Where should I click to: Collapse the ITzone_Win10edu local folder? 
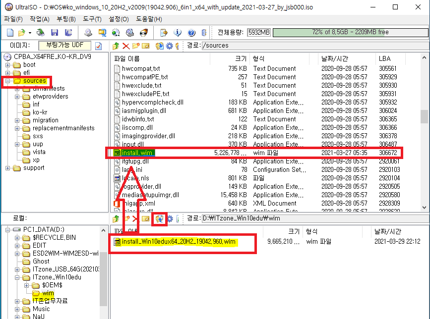point(17,277)
